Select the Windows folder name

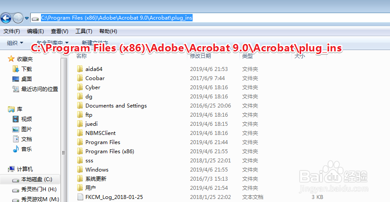point(97,170)
